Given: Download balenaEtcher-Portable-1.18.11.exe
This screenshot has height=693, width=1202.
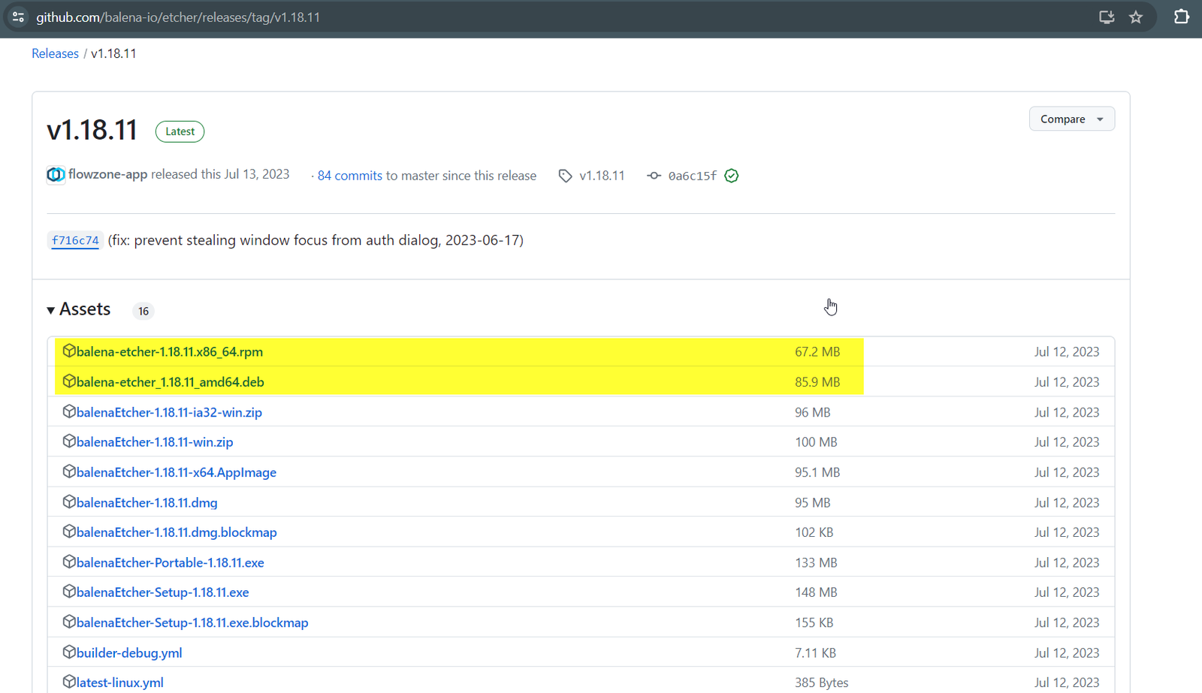Looking at the screenshot, I should [x=171, y=562].
